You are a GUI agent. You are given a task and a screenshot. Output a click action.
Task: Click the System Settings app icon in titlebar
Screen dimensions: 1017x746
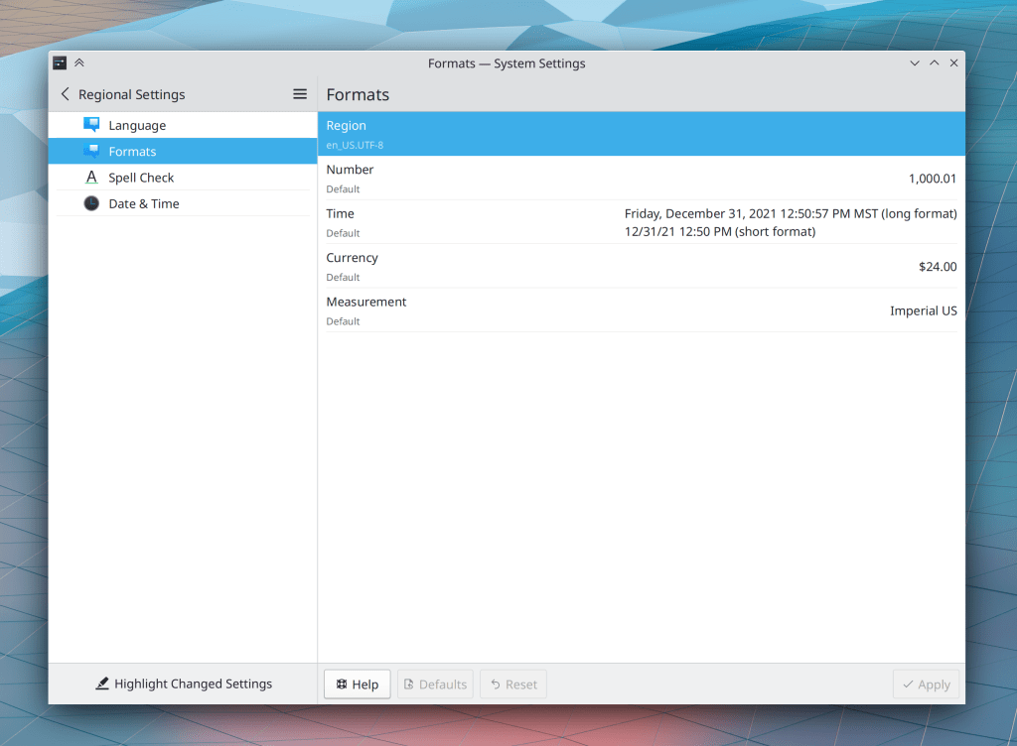pyautogui.click(x=61, y=62)
